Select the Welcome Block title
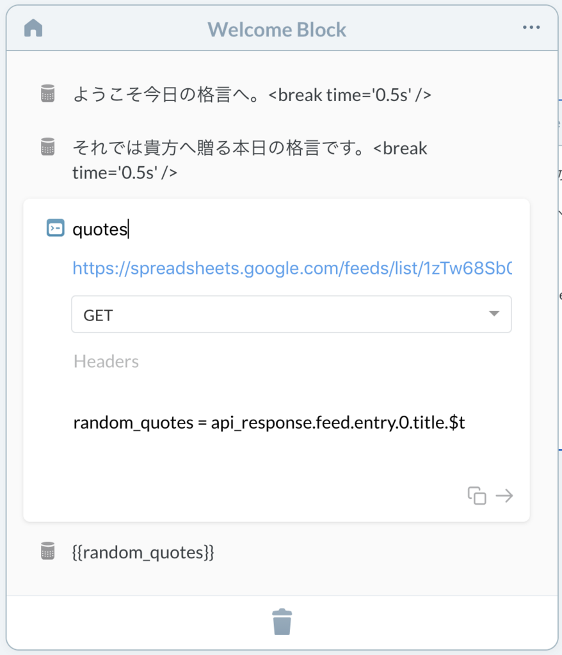 click(x=277, y=29)
